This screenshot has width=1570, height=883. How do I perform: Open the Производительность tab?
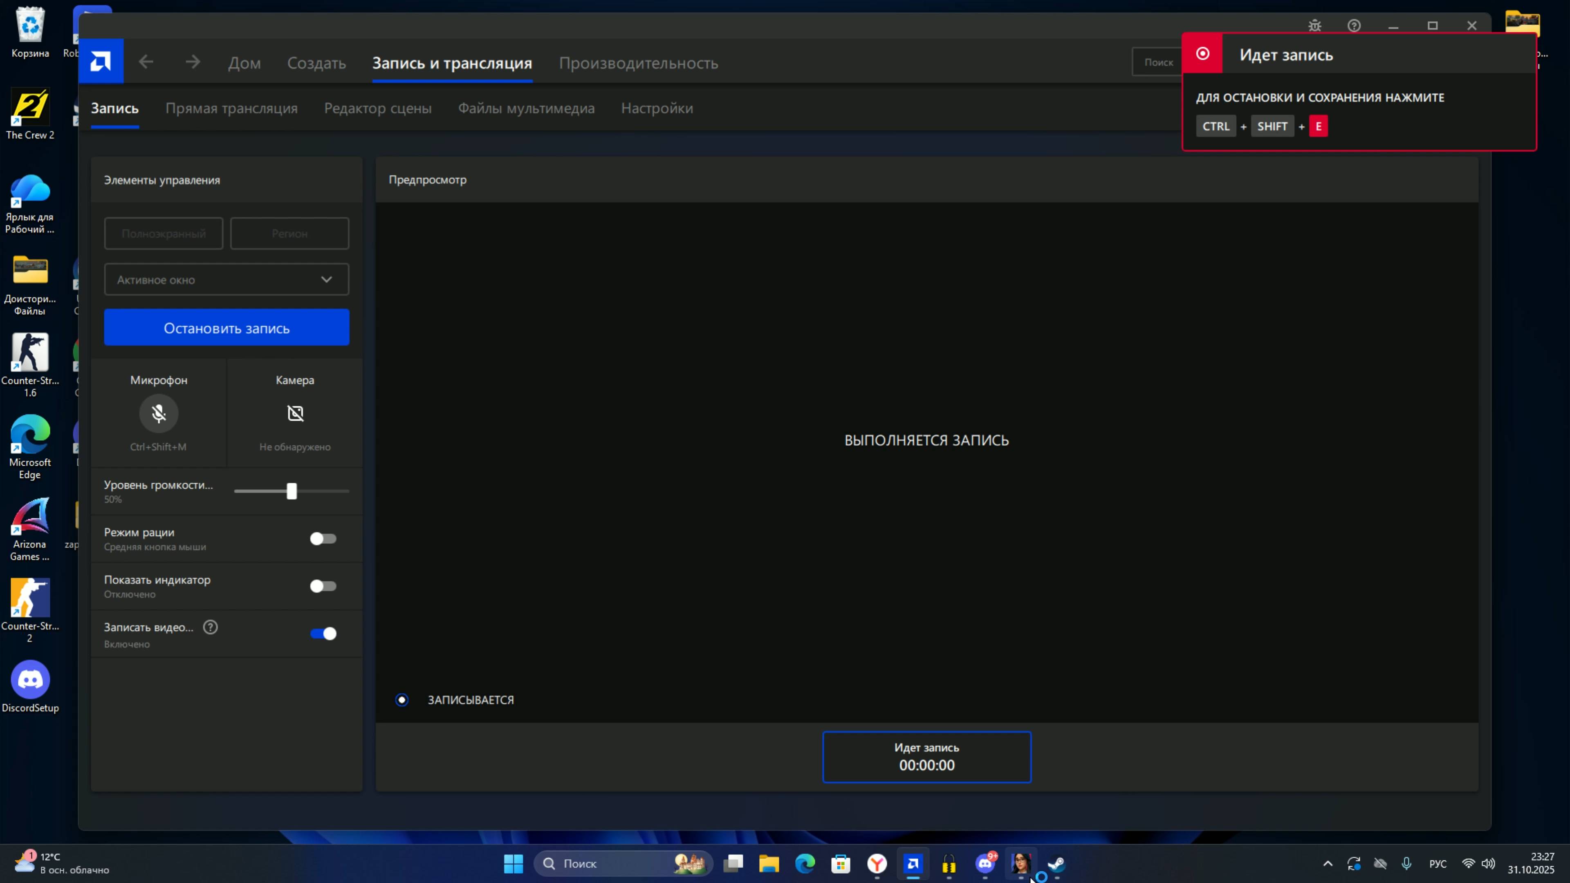click(x=638, y=63)
